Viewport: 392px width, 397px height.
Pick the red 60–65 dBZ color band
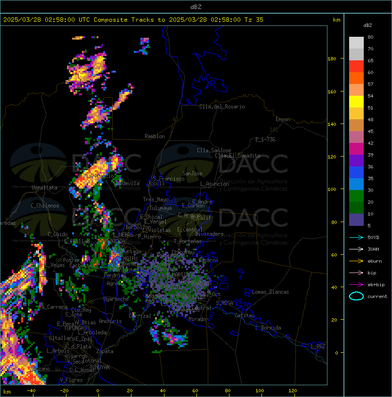point(356,66)
